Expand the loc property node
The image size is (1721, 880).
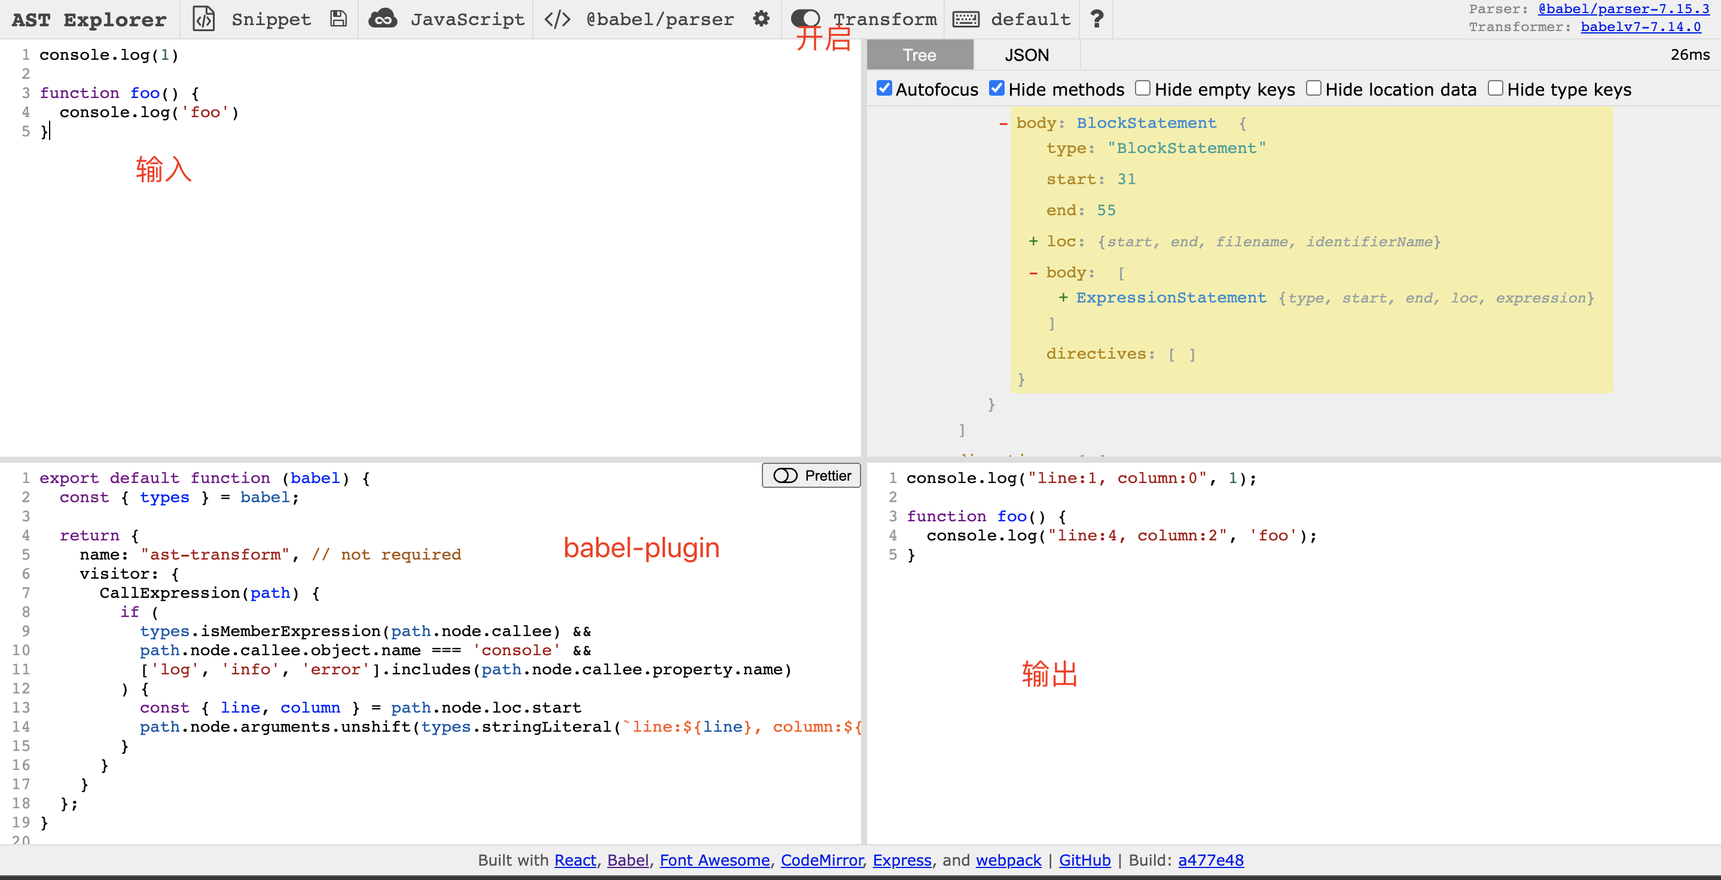(x=1033, y=241)
